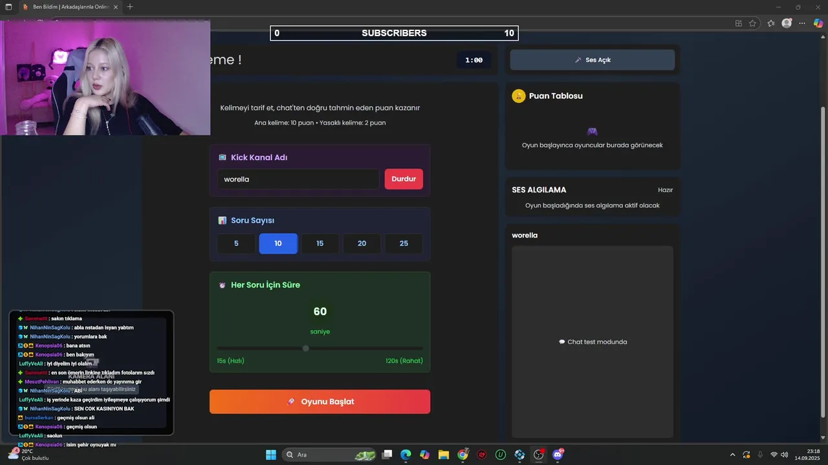Click the Hazır status text
828x465 pixels.
coord(665,190)
